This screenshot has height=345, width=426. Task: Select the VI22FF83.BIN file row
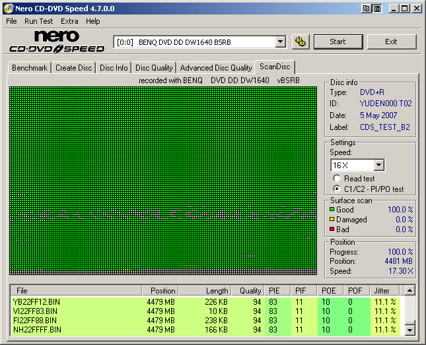click(x=36, y=311)
